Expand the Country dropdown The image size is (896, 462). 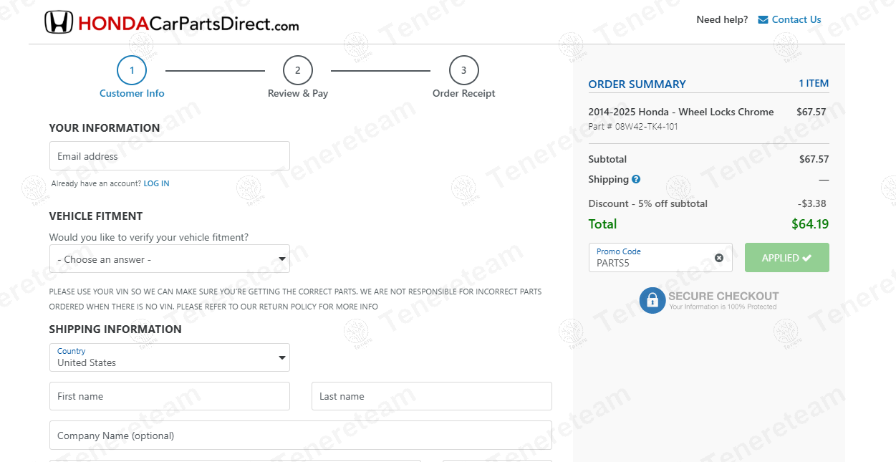(x=169, y=357)
